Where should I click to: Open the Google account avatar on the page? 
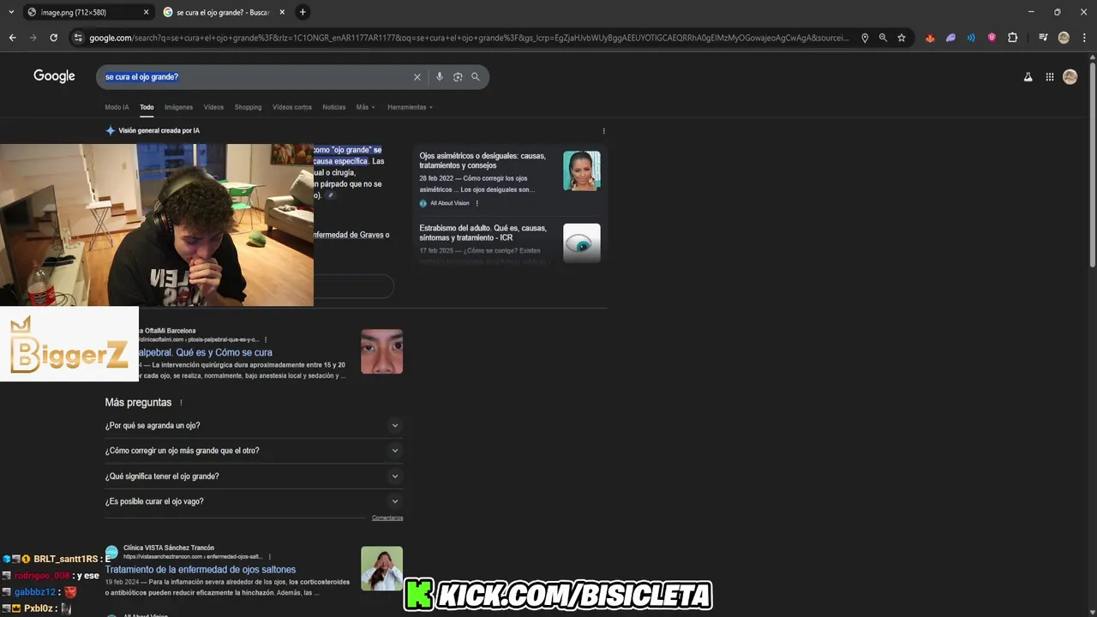[x=1070, y=77]
